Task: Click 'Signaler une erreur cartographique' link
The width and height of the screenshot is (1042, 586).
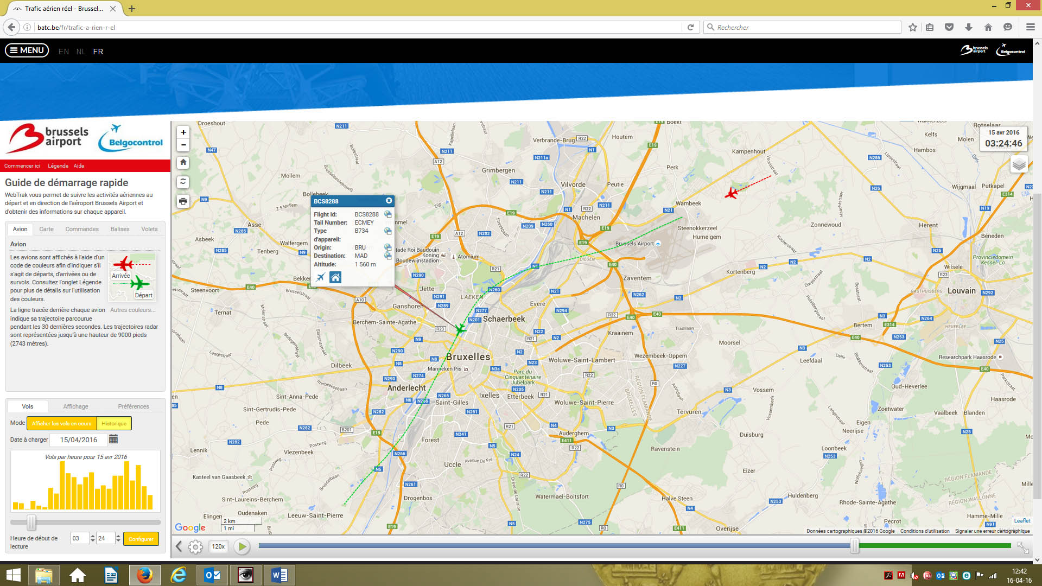Action: pyautogui.click(x=992, y=531)
